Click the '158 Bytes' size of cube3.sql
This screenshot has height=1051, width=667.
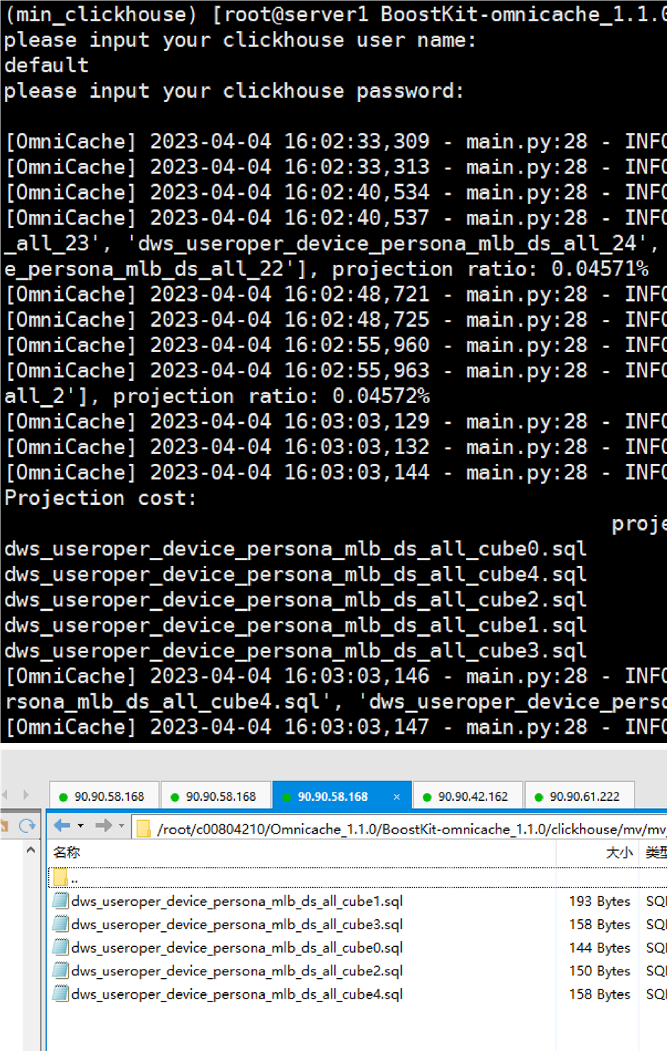point(599,924)
